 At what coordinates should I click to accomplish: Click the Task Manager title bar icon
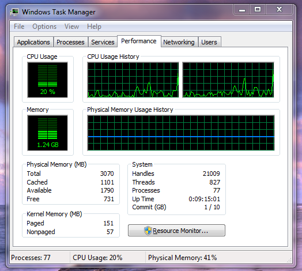click(14, 12)
